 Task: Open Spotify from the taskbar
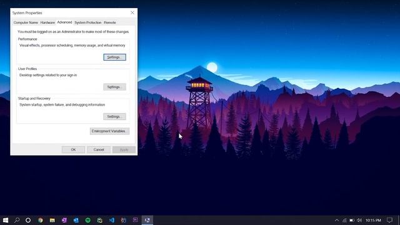pos(87,220)
